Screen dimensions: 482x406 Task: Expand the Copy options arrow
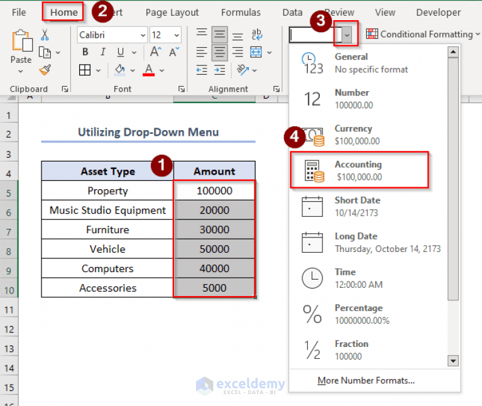58,53
